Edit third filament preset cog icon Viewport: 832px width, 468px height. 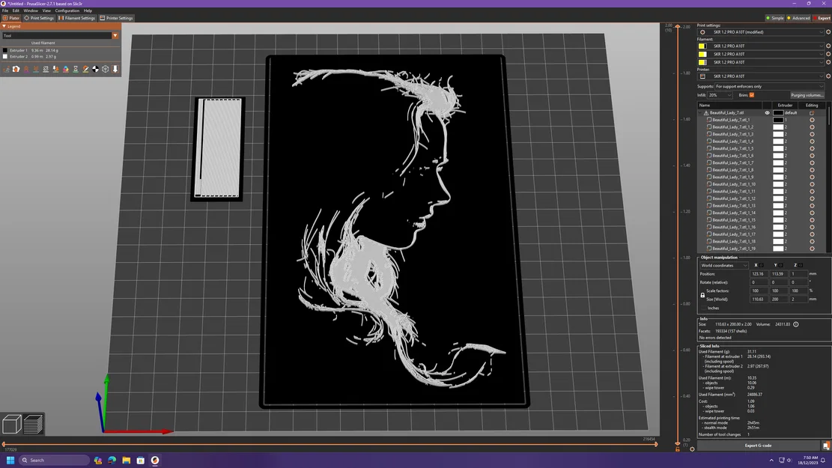click(828, 62)
